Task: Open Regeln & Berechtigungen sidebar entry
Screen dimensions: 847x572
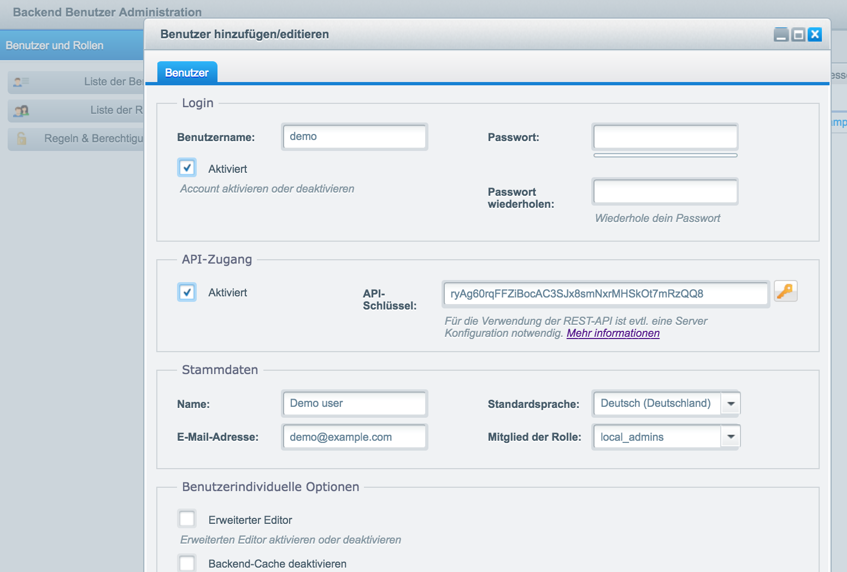Action: click(x=76, y=139)
